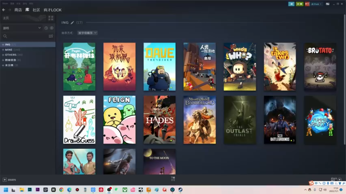
Task: Open the volume control in the system tray
Action: click(325, 190)
